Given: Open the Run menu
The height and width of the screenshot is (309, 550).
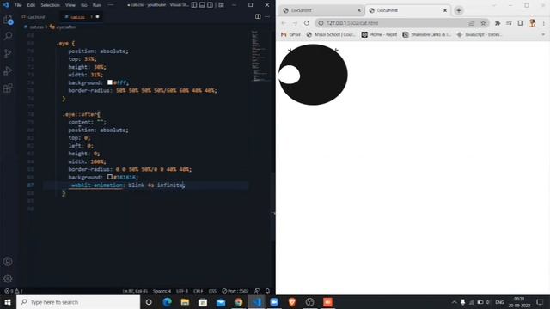Looking at the screenshot, I should point(97,5).
